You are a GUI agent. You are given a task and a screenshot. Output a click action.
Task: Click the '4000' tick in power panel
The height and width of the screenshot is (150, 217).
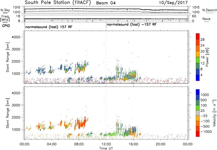pyautogui.click(x=16, y=37)
